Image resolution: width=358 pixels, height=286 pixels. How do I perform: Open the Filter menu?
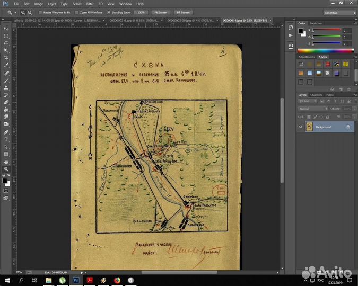click(90, 4)
